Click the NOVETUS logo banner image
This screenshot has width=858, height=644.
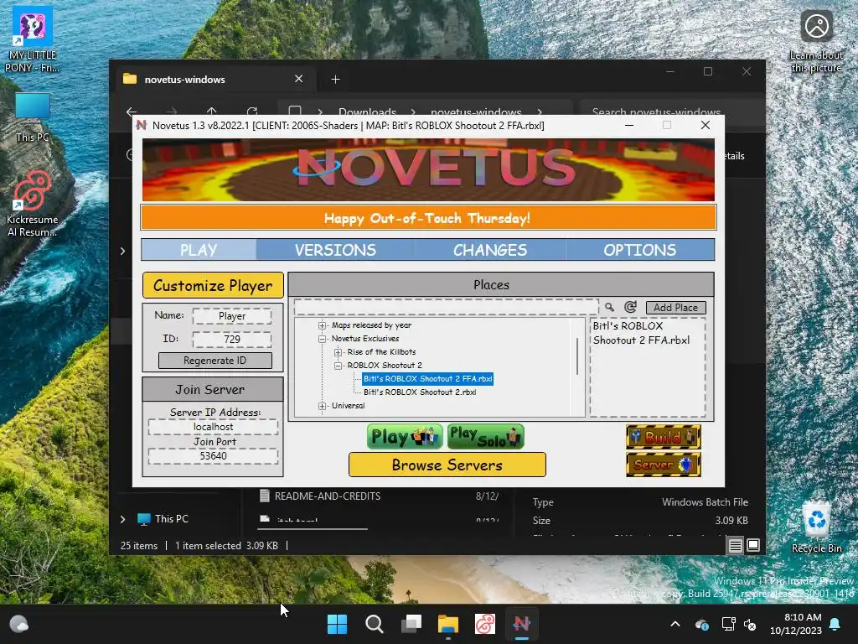[x=428, y=169]
